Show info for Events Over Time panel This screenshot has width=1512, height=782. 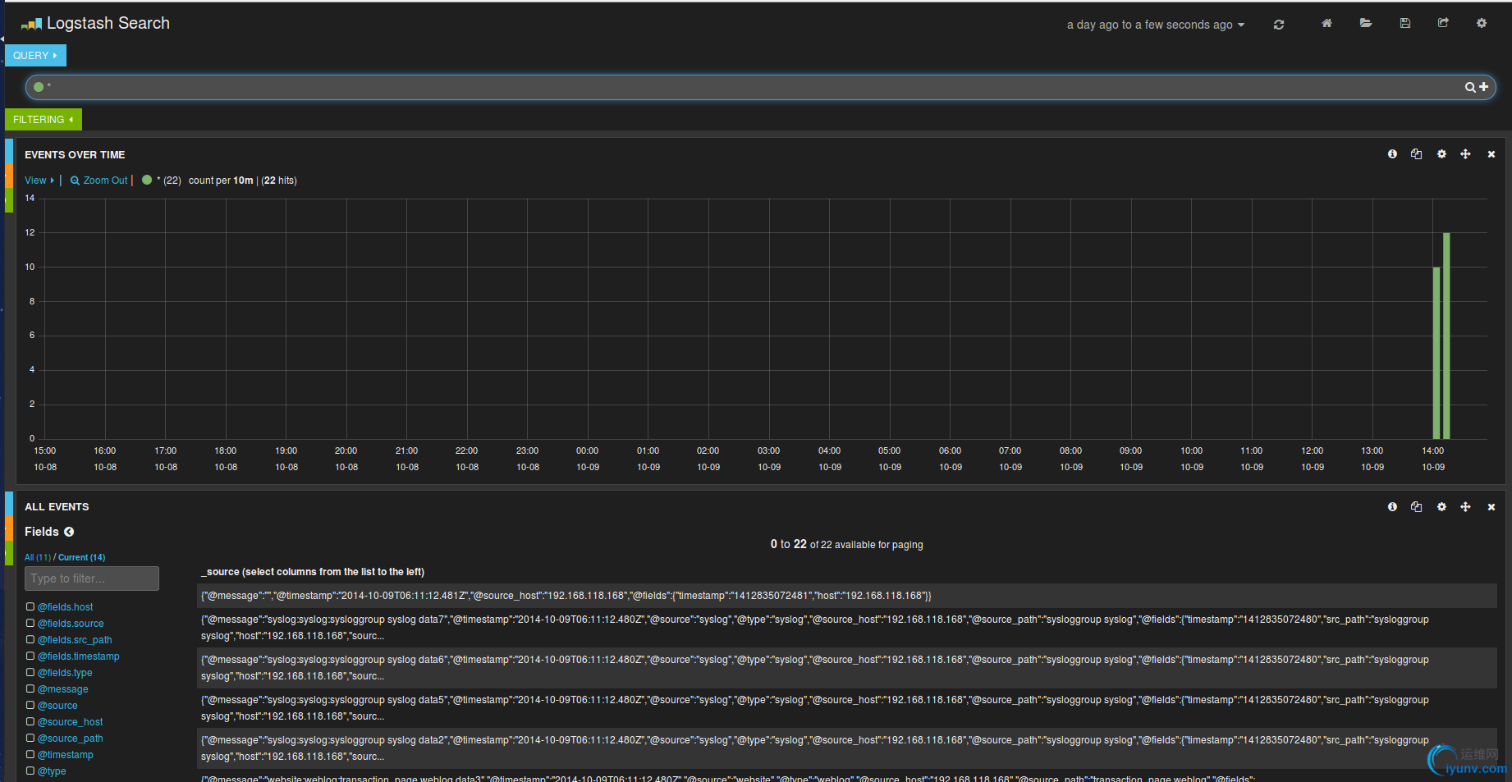(x=1392, y=154)
